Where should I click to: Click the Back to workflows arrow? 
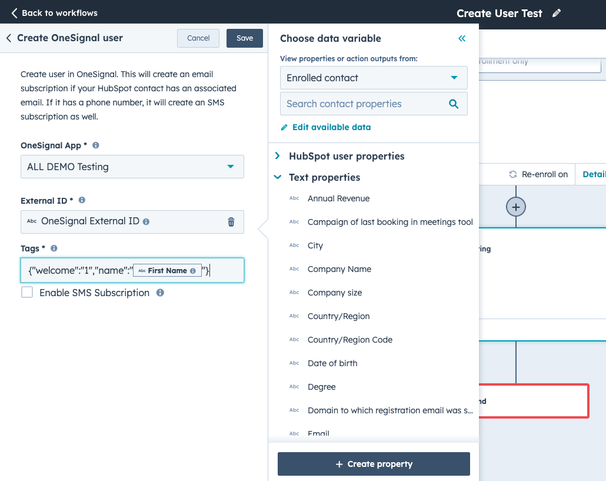[x=14, y=13]
